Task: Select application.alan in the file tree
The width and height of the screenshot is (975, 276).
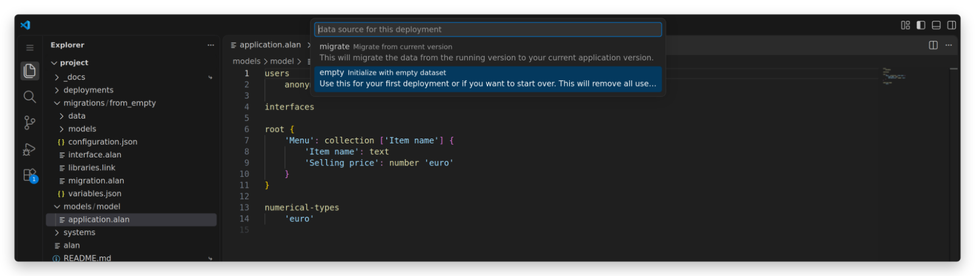Action: (x=131, y=219)
